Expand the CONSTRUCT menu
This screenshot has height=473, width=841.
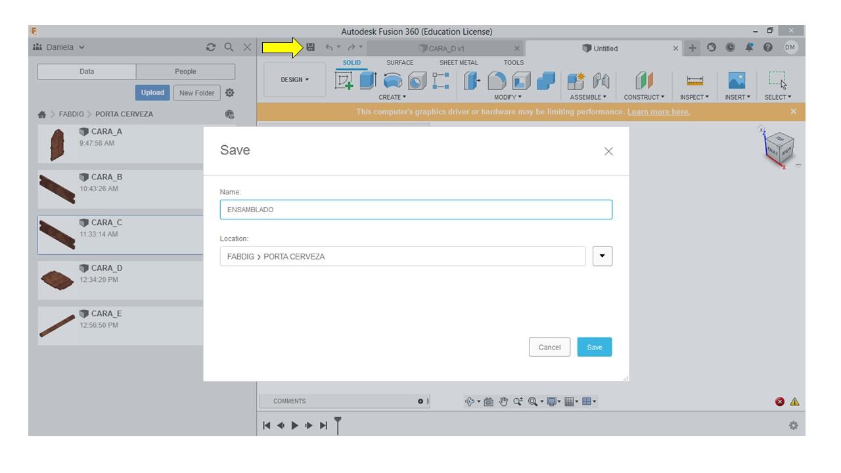pyautogui.click(x=645, y=98)
